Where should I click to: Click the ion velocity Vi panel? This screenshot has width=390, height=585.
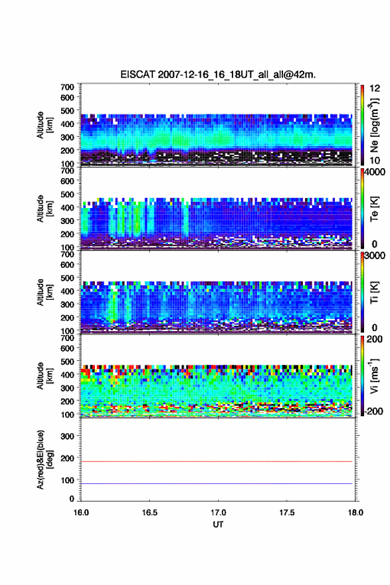[x=218, y=376]
